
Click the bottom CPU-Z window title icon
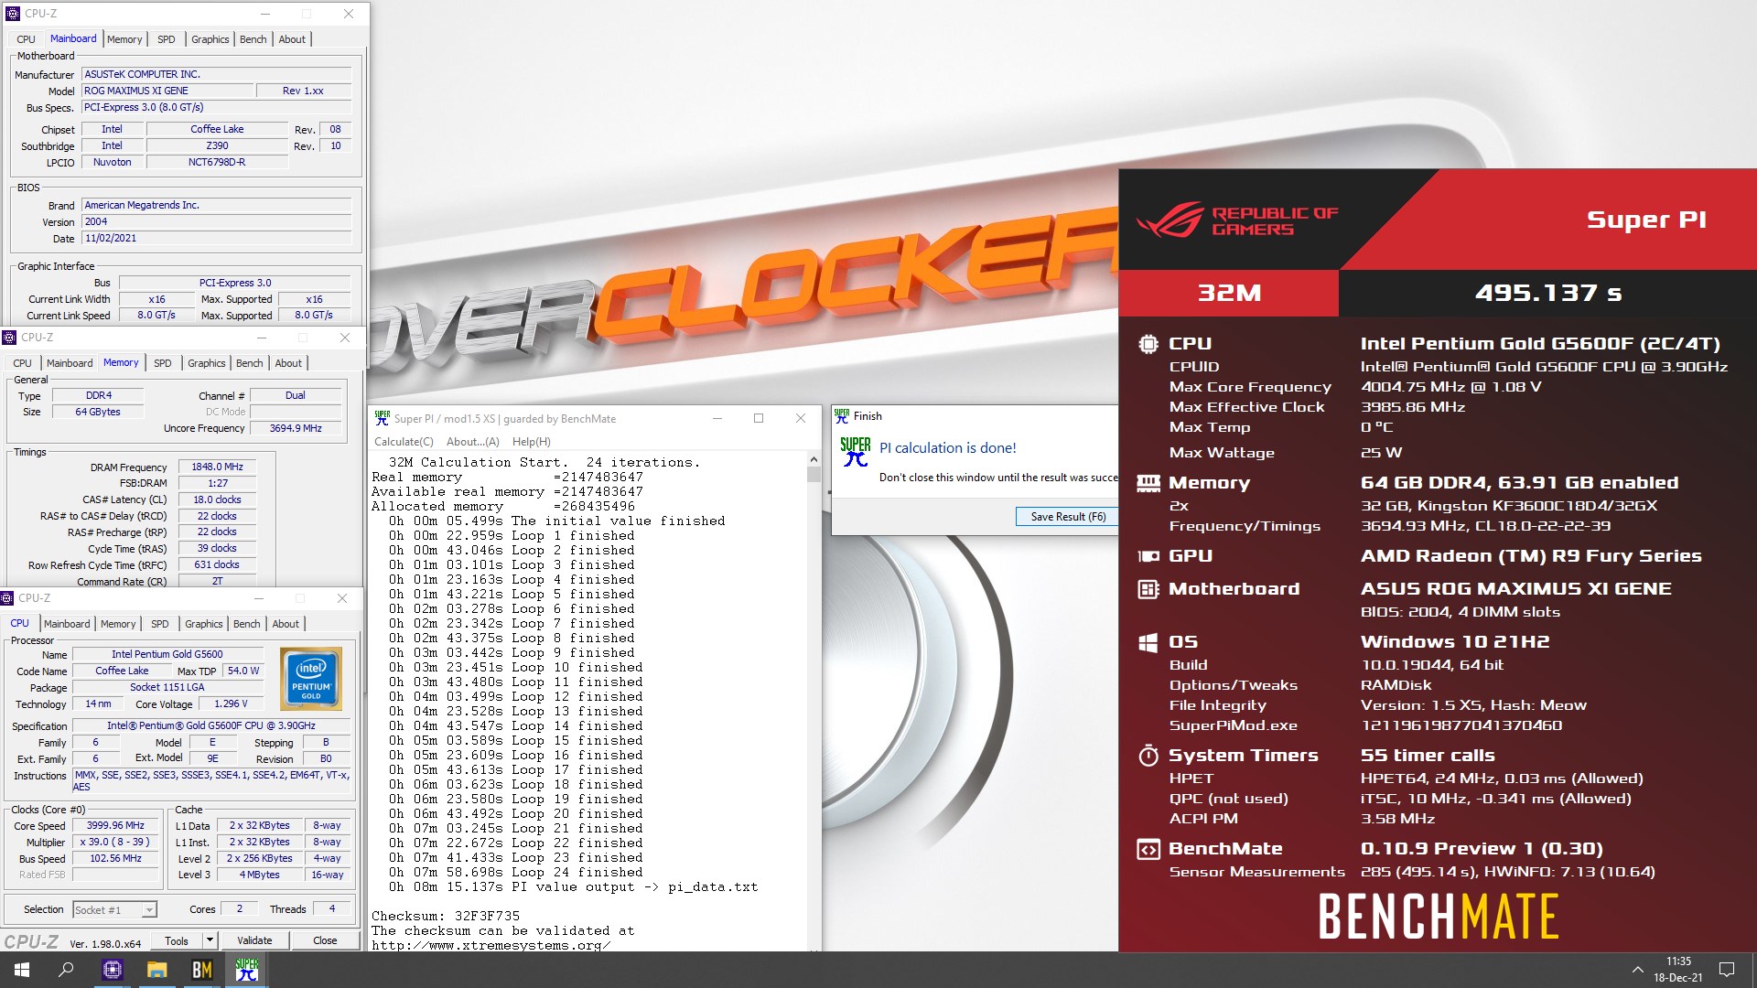pos(7,598)
